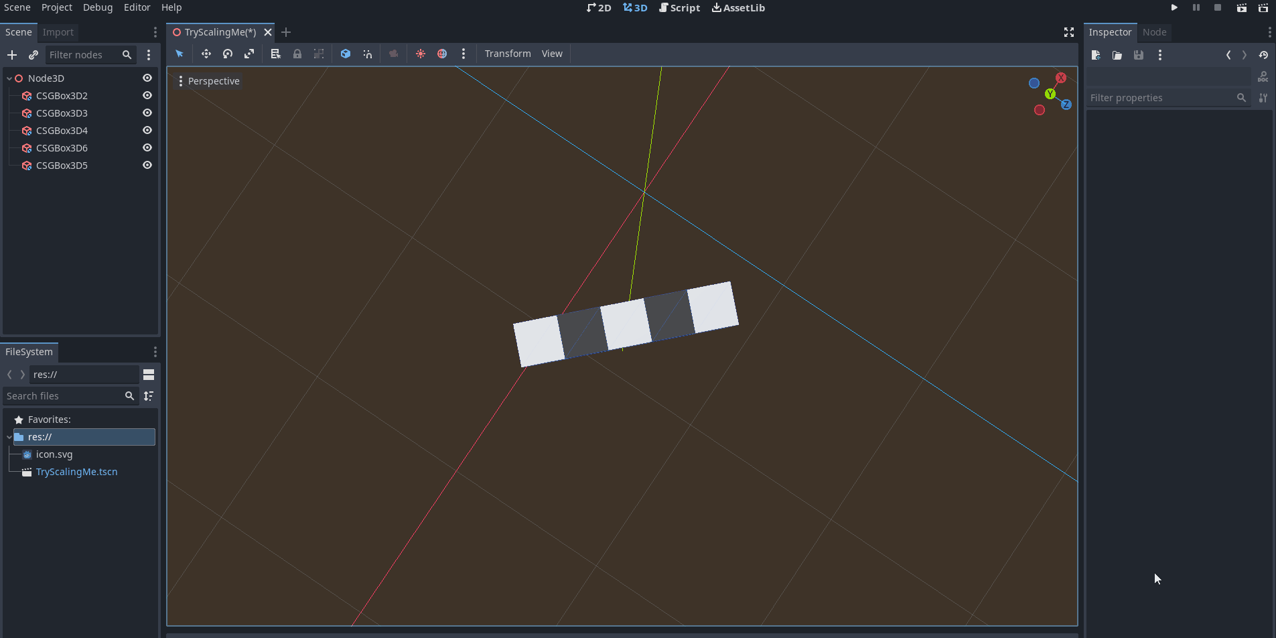Activate the Rotate Mode tool
The image size is (1276, 638).
click(228, 54)
